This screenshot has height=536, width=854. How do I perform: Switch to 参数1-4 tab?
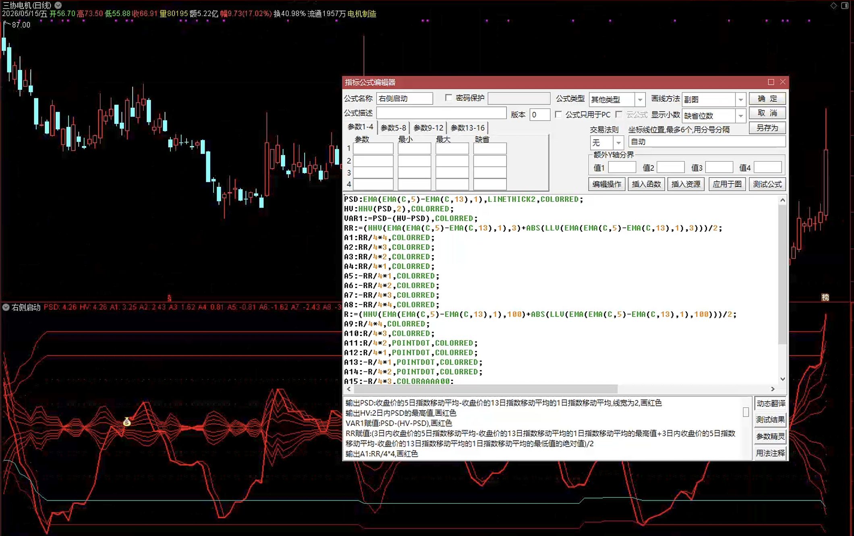click(360, 127)
